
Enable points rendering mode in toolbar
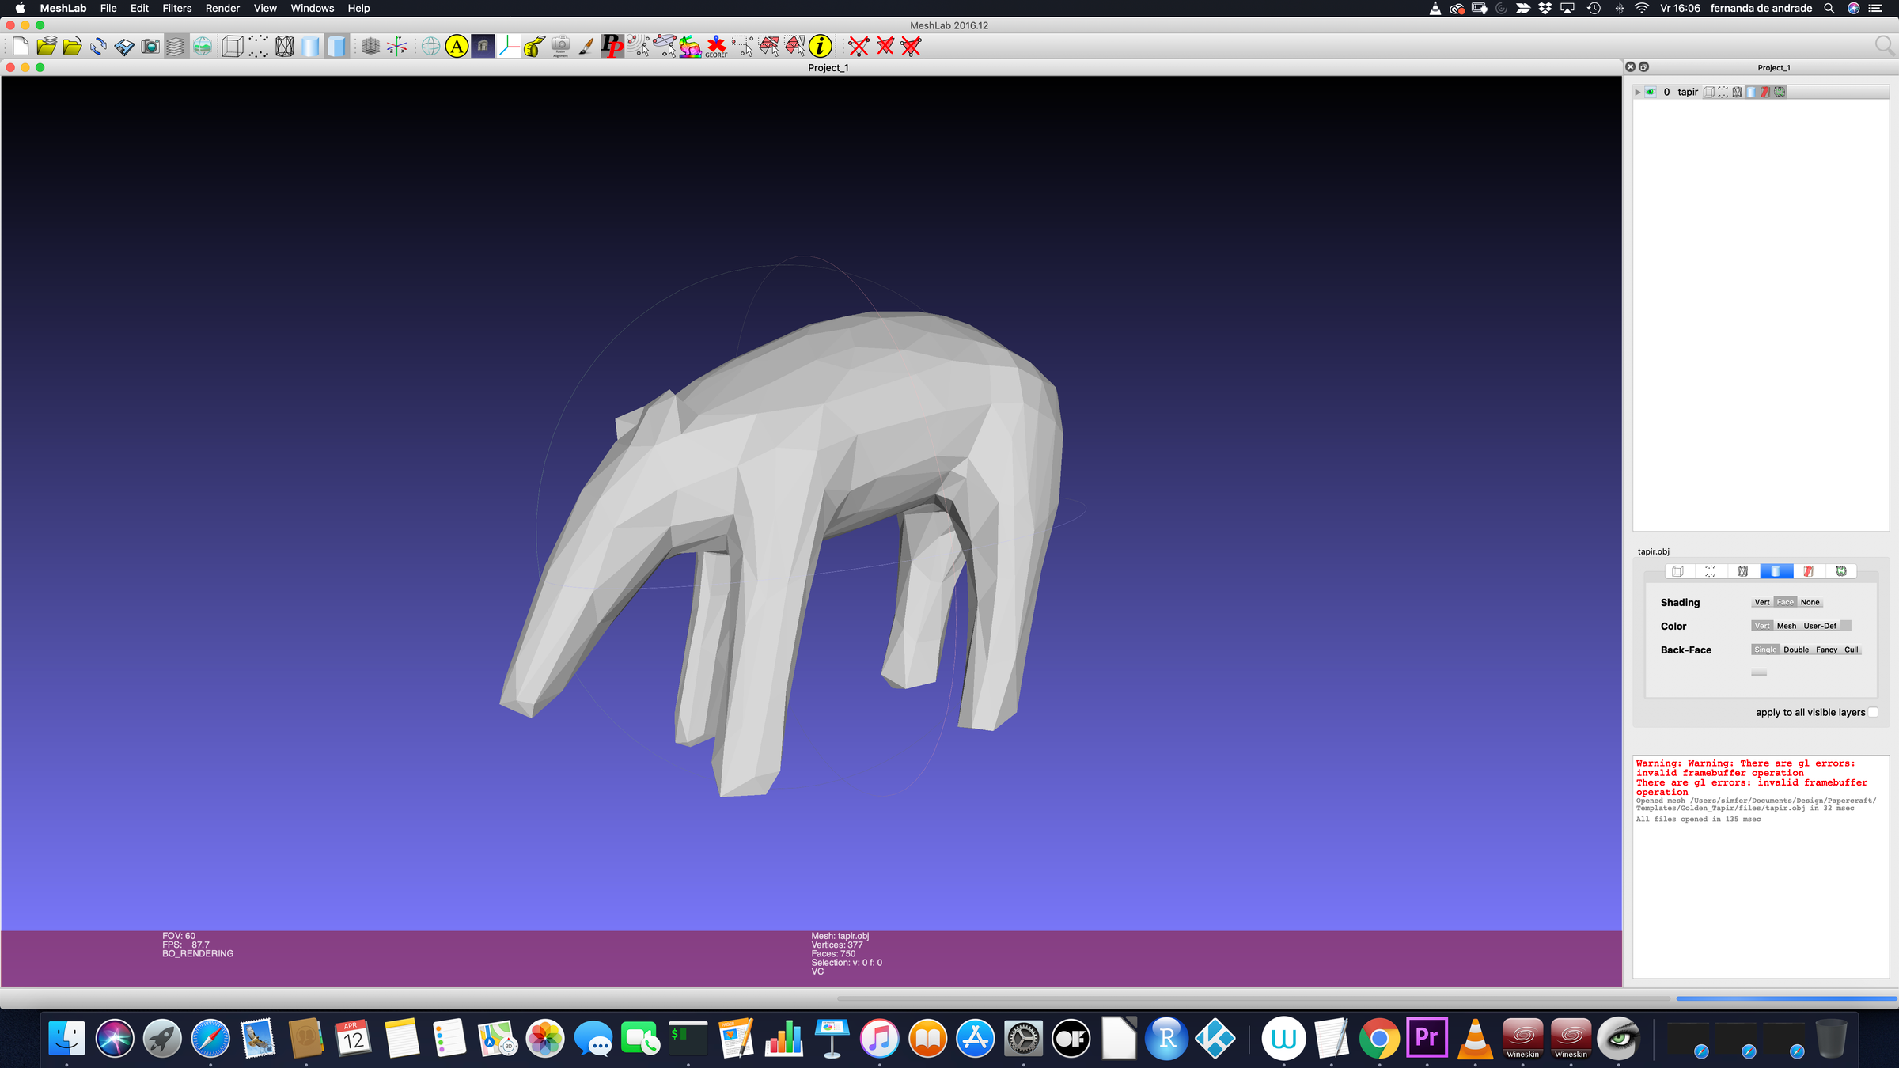(258, 46)
